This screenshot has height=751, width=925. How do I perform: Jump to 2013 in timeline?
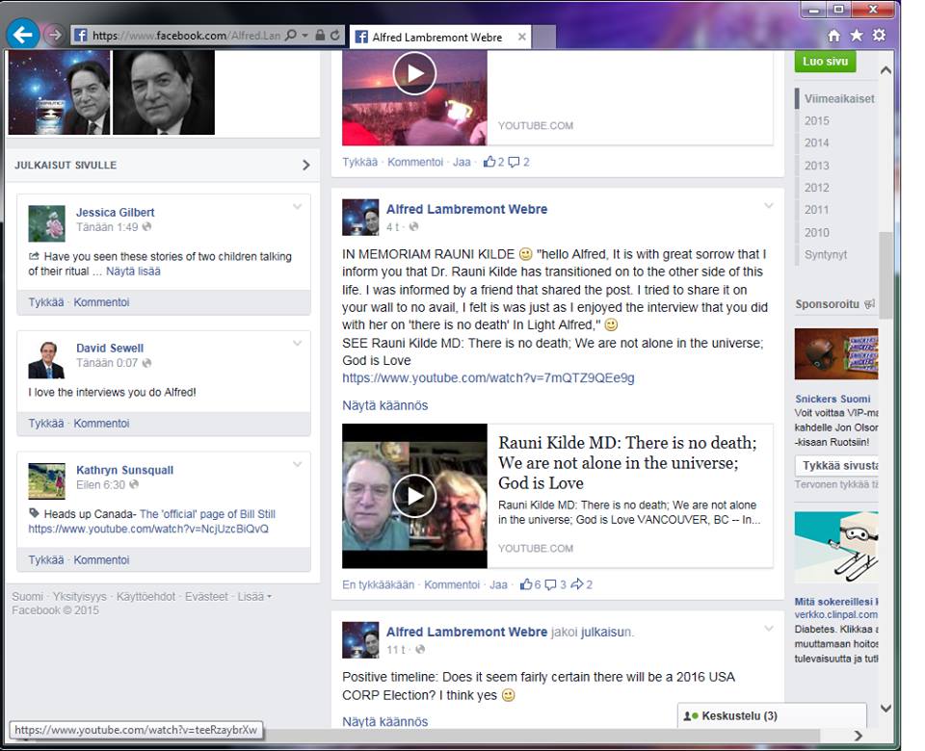click(816, 166)
